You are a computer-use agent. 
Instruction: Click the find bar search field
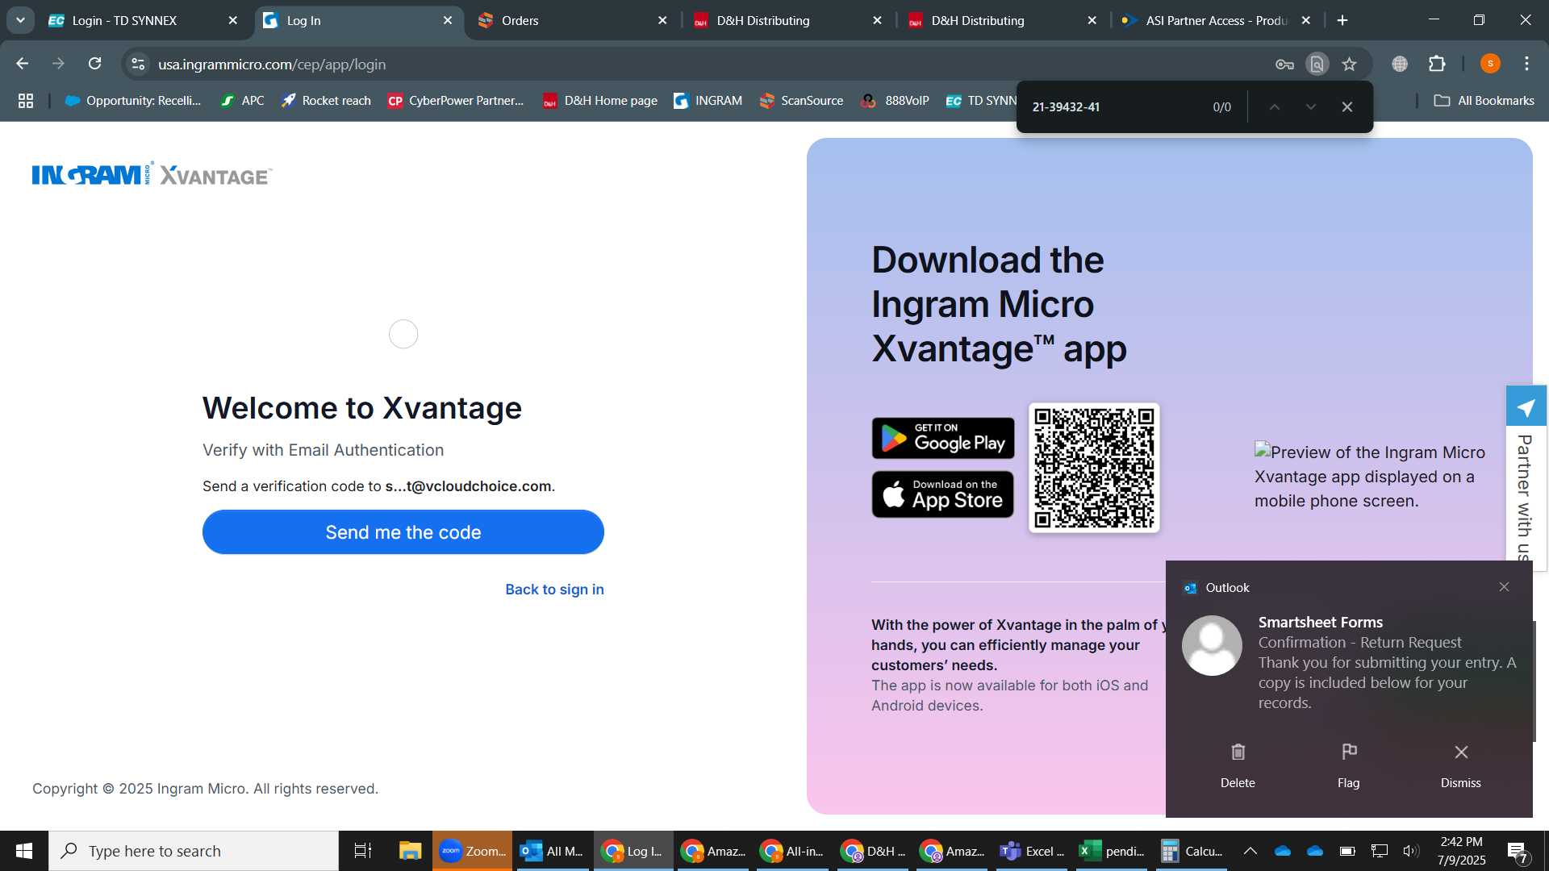[1113, 106]
